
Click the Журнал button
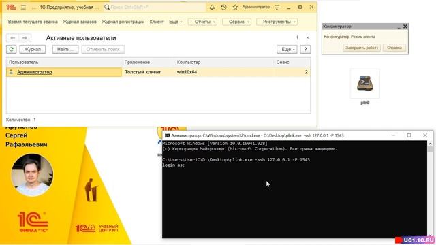pos(32,49)
